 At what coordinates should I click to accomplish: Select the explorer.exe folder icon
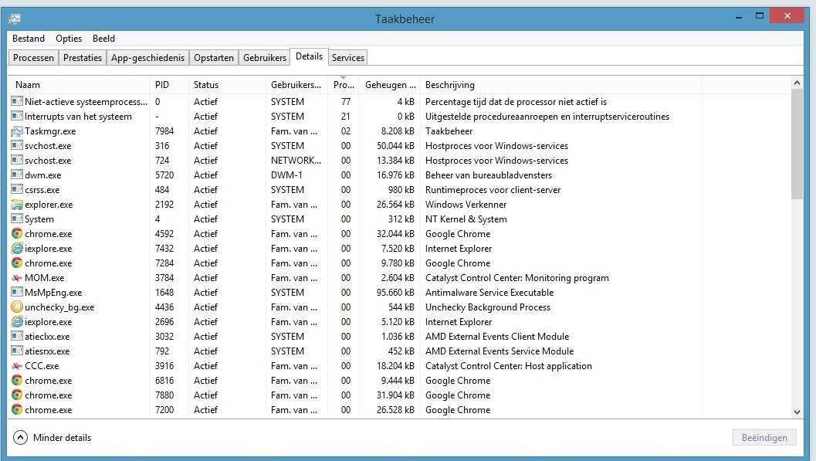pos(17,205)
